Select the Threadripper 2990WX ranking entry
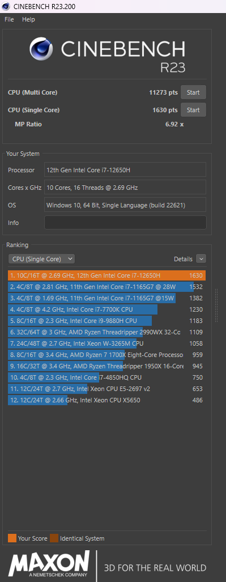The width and height of the screenshot is (226, 582). click(x=106, y=332)
